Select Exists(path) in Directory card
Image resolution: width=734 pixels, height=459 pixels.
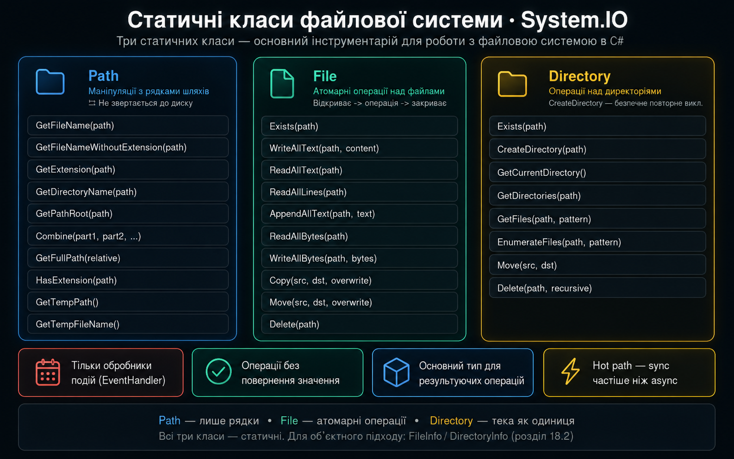(x=597, y=126)
